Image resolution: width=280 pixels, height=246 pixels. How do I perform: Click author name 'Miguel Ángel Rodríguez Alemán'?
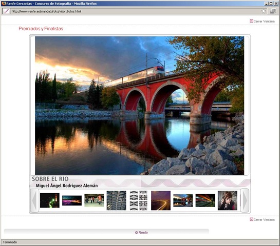click(x=67, y=186)
